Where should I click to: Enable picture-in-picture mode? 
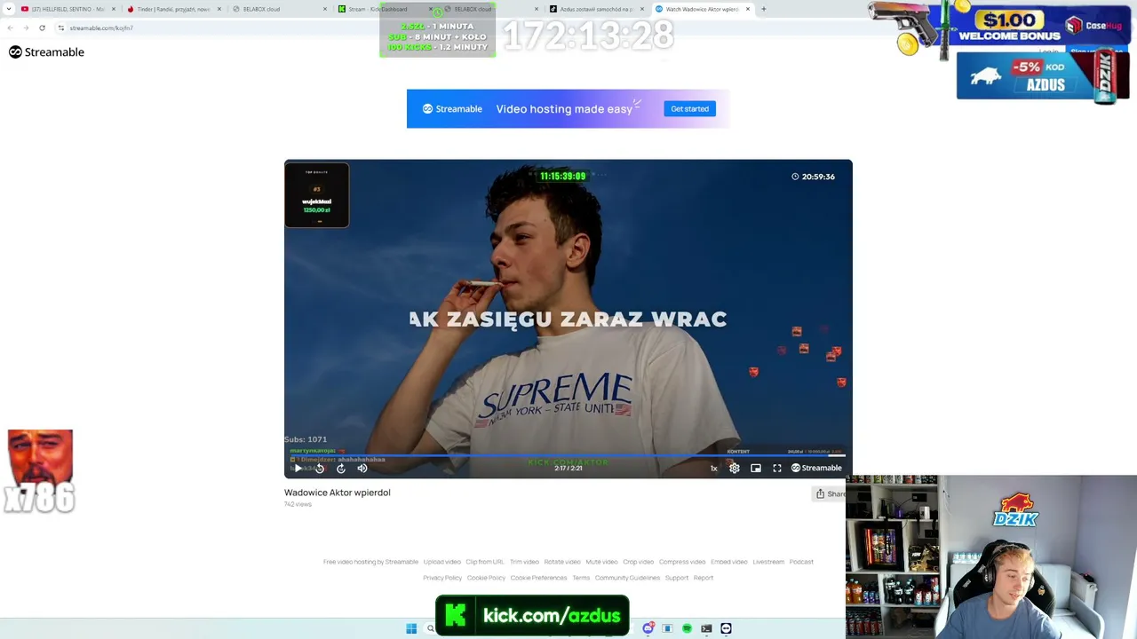pos(756,468)
